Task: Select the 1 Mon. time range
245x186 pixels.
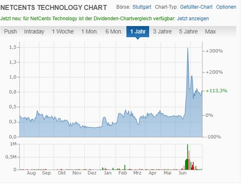Action: [x=90, y=31]
